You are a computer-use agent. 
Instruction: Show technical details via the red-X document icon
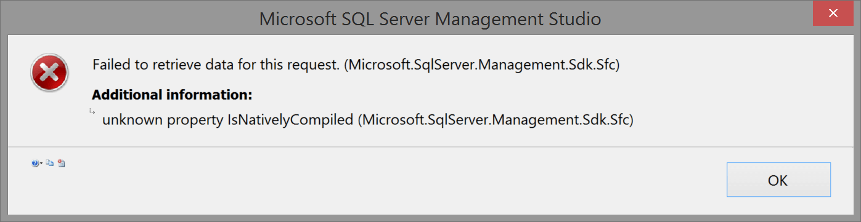61,163
